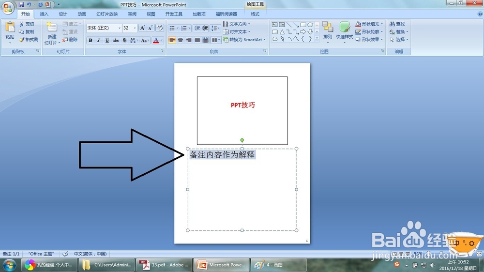This screenshot has height=272, width=484.
Task: Click Save icon in quick access toolbar
Action: pos(21,5)
